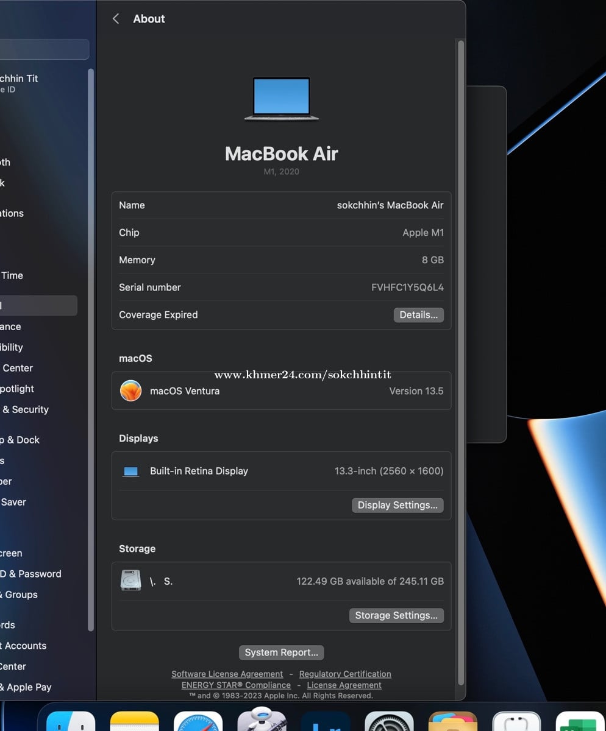Open Lightroom from the Dock

[x=326, y=722]
